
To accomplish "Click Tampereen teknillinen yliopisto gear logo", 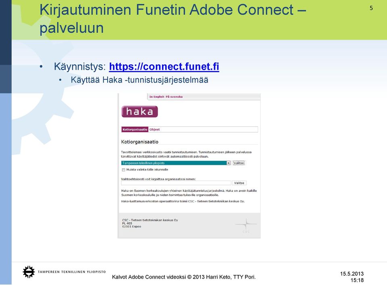I will (x=29, y=272).
